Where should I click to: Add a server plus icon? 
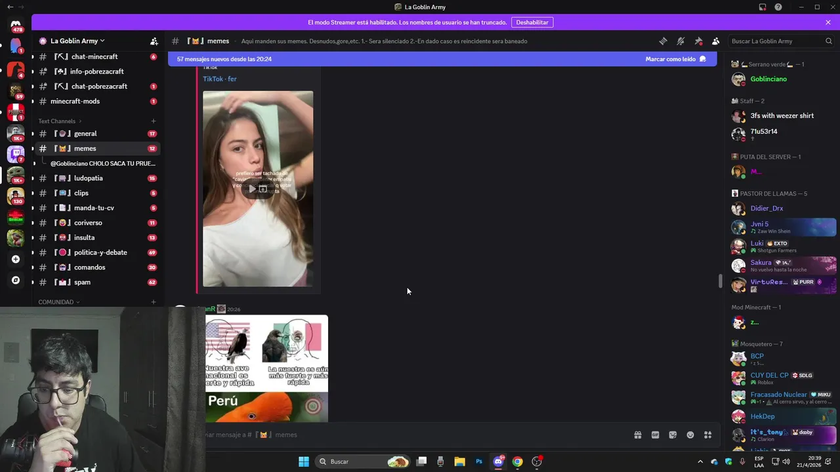[x=16, y=259]
